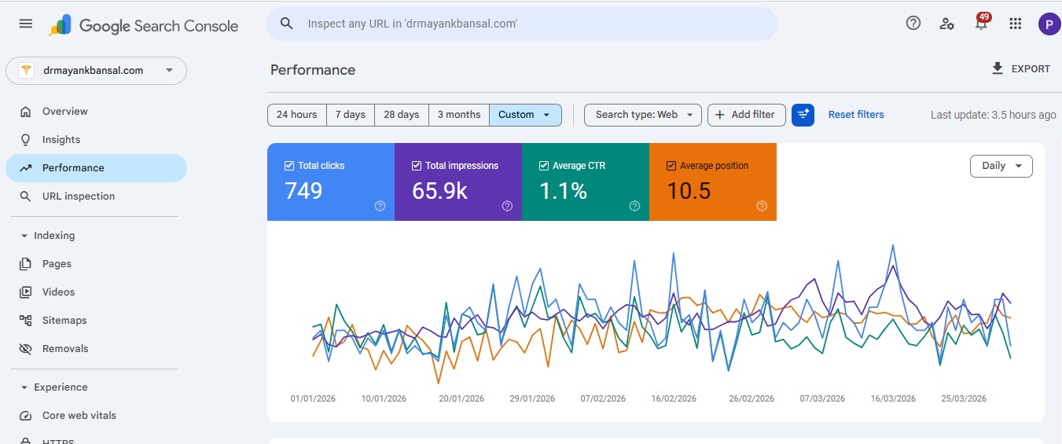This screenshot has width=1062, height=444.
Task: Open Removals in the sidebar
Action: (96, 349)
